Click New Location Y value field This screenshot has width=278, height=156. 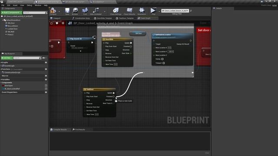(x=171, y=52)
